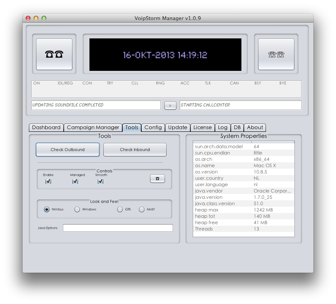The width and height of the screenshot is (336, 304).
Task: Go to the Config tab
Action: [153, 127]
